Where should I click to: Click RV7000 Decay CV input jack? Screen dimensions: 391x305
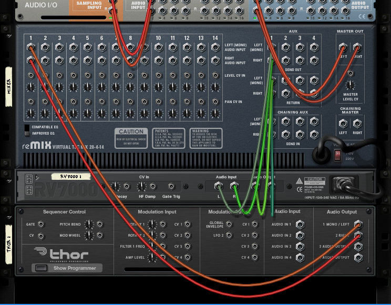pyautogui.click(x=127, y=186)
